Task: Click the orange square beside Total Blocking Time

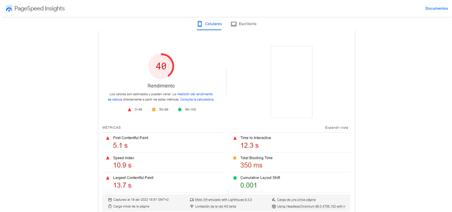Action: click(234, 158)
